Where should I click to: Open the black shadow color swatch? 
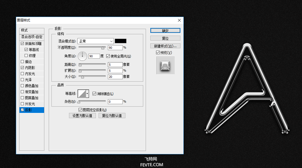point(120,41)
